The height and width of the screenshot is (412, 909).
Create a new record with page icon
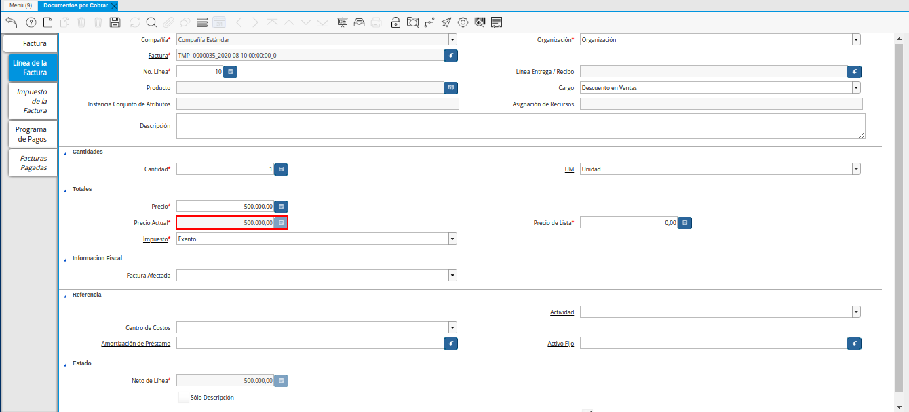click(47, 22)
